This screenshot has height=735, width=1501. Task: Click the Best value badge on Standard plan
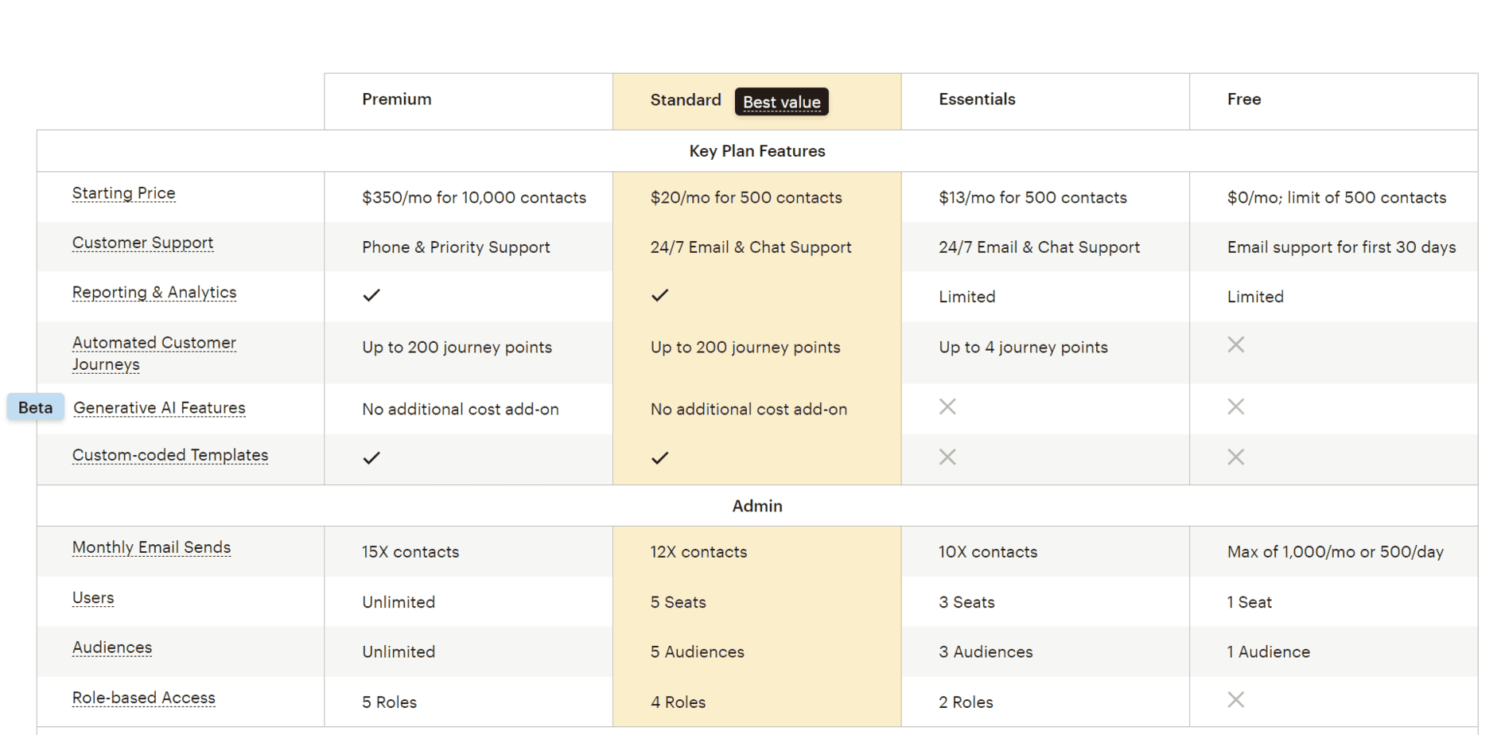coord(781,102)
